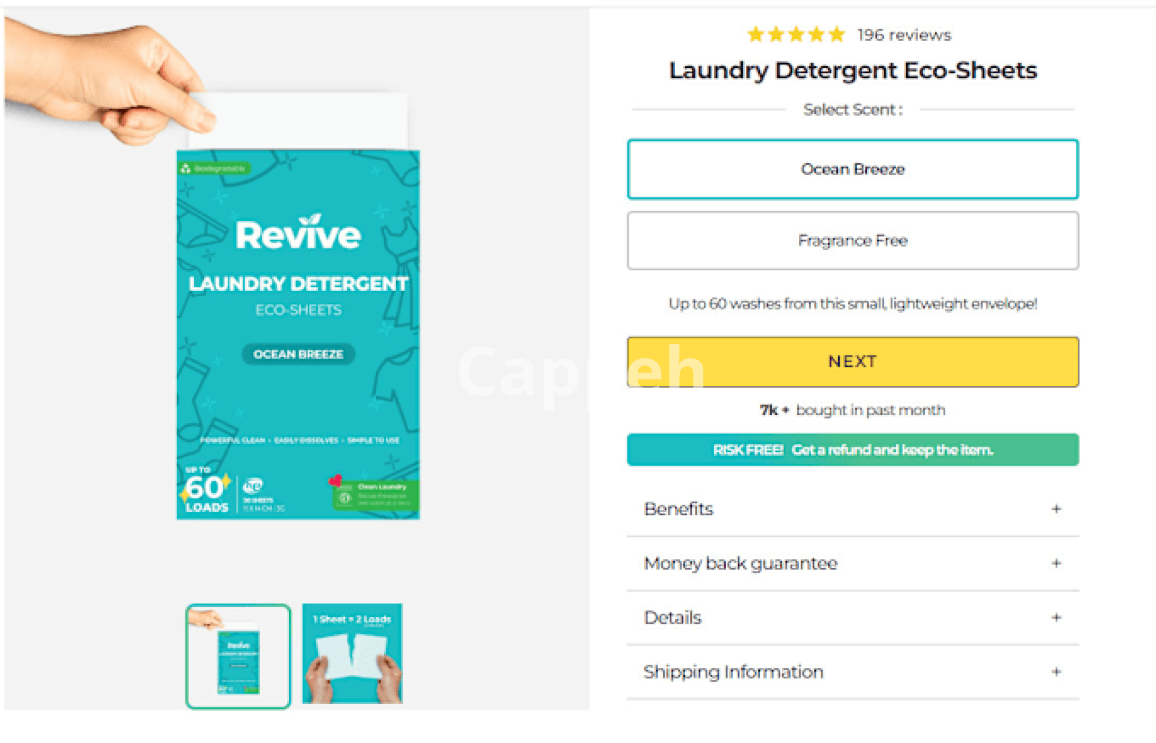Click the five-star rating icons
Viewport: 1156px width, 743px height.
click(x=796, y=34)
